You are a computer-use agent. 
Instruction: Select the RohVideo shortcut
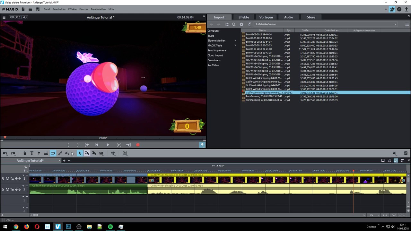[213, 65]
